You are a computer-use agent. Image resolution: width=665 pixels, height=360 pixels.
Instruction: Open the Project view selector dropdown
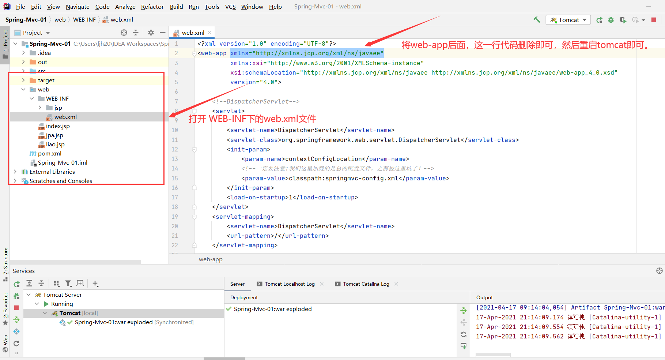(x=32, y=33)
